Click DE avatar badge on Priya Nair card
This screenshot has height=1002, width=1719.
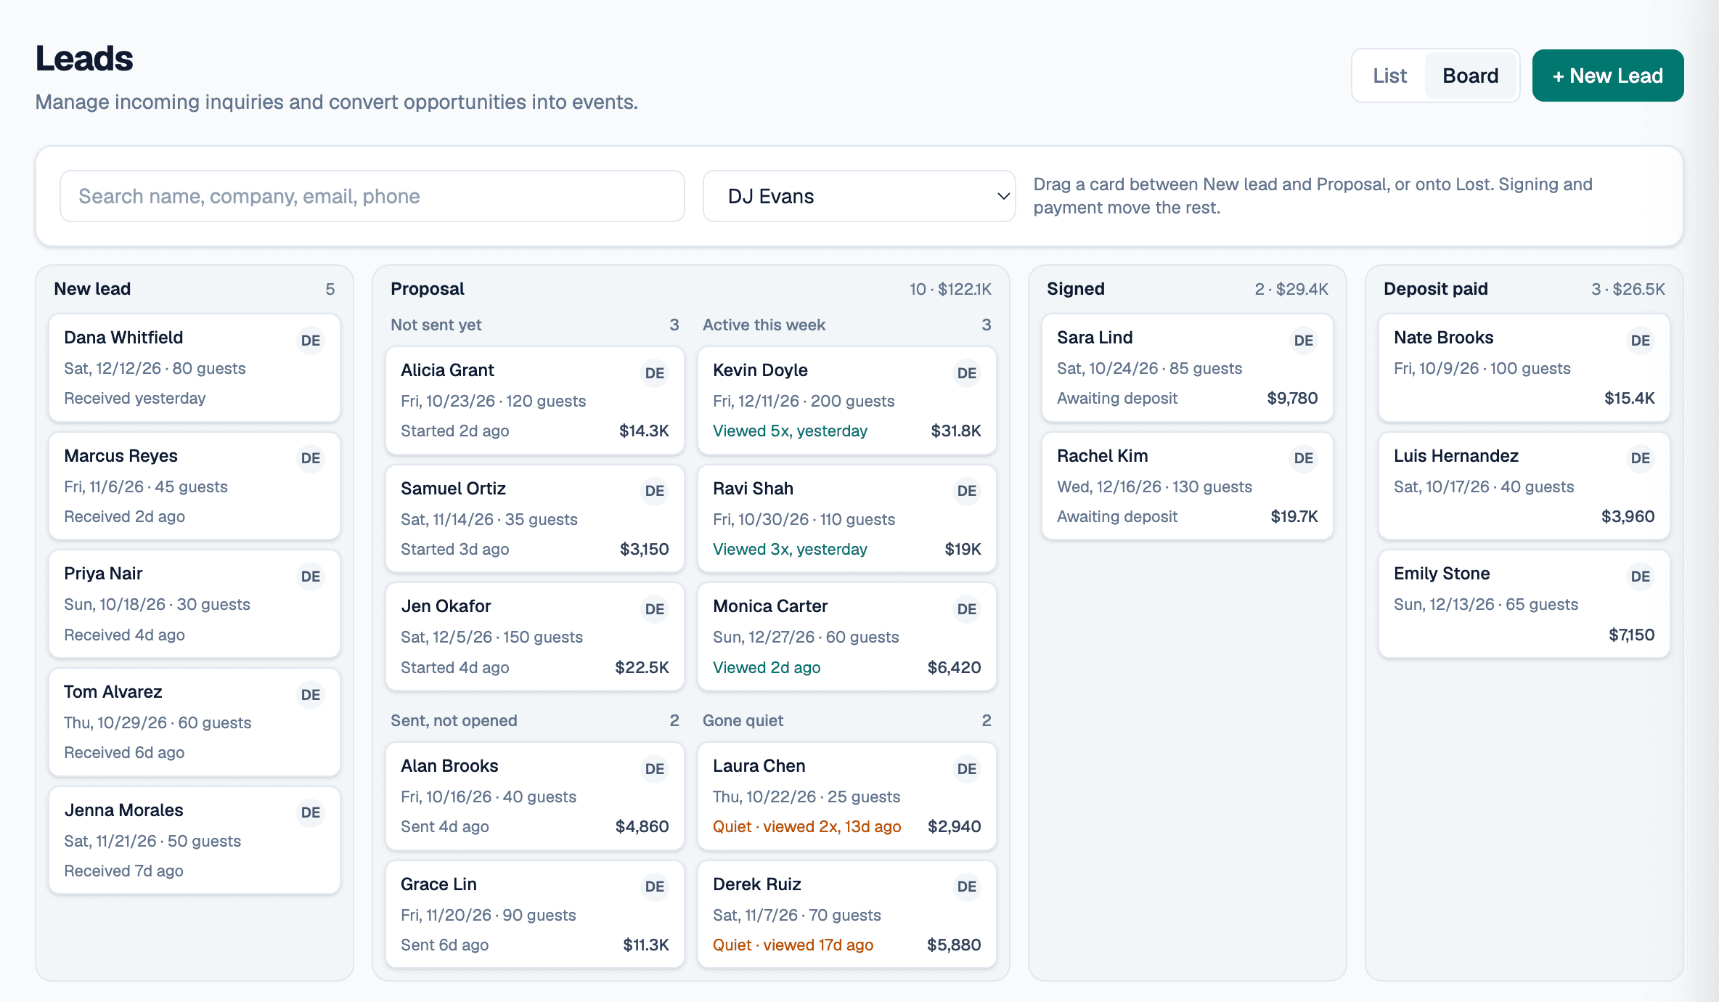coord(311,577)
